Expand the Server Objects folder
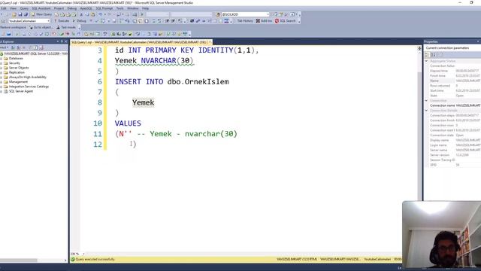481x271 pixels. (2, 68)
